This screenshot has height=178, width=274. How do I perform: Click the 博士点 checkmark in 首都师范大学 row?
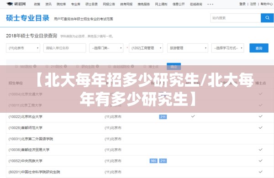[260, 128]
